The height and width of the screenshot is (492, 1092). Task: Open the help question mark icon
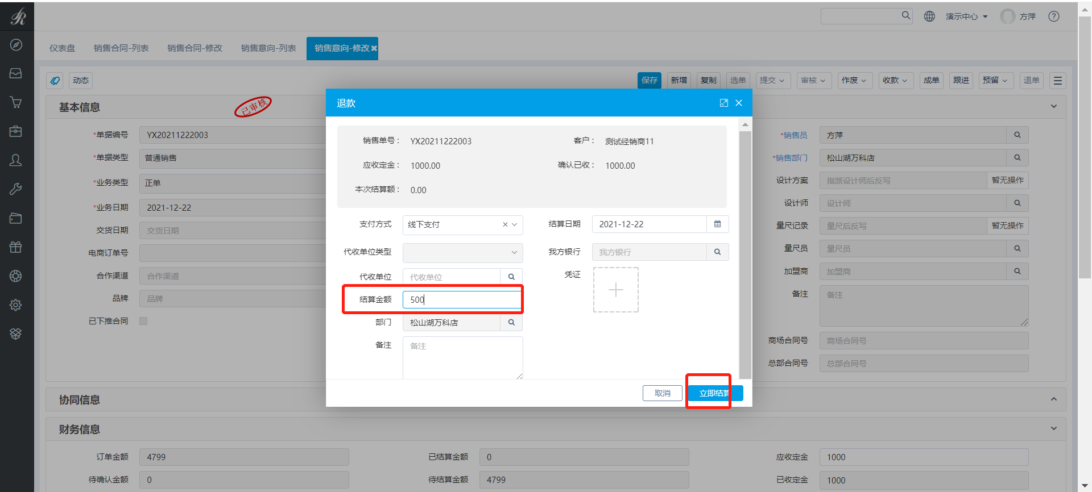coord(1054,16)
